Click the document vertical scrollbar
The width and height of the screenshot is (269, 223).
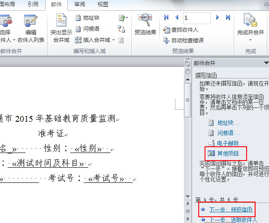(x=188, y=134)
